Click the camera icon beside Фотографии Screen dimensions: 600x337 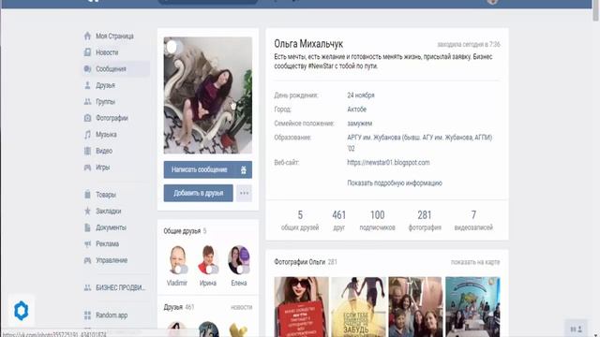coord(87,118)
